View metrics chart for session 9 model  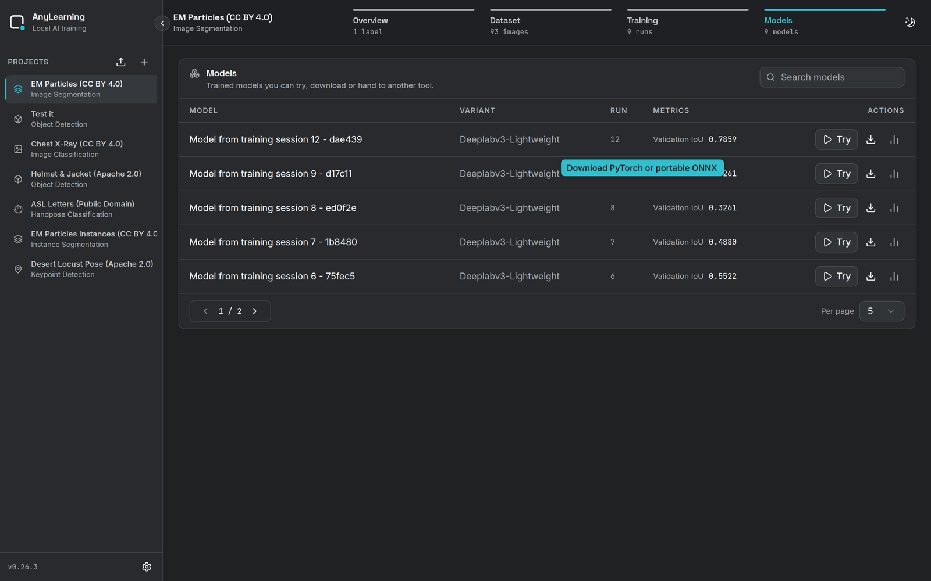894,174
